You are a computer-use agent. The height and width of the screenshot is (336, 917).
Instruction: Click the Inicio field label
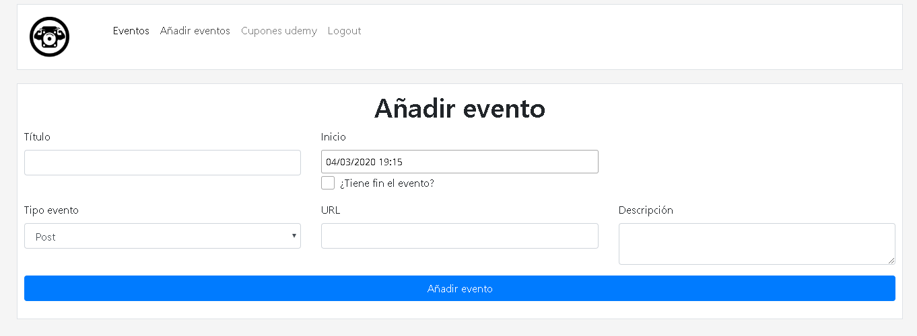click(x=333, y=137)
